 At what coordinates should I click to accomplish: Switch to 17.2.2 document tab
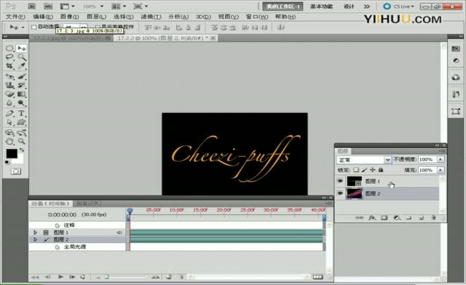(165, 38)
